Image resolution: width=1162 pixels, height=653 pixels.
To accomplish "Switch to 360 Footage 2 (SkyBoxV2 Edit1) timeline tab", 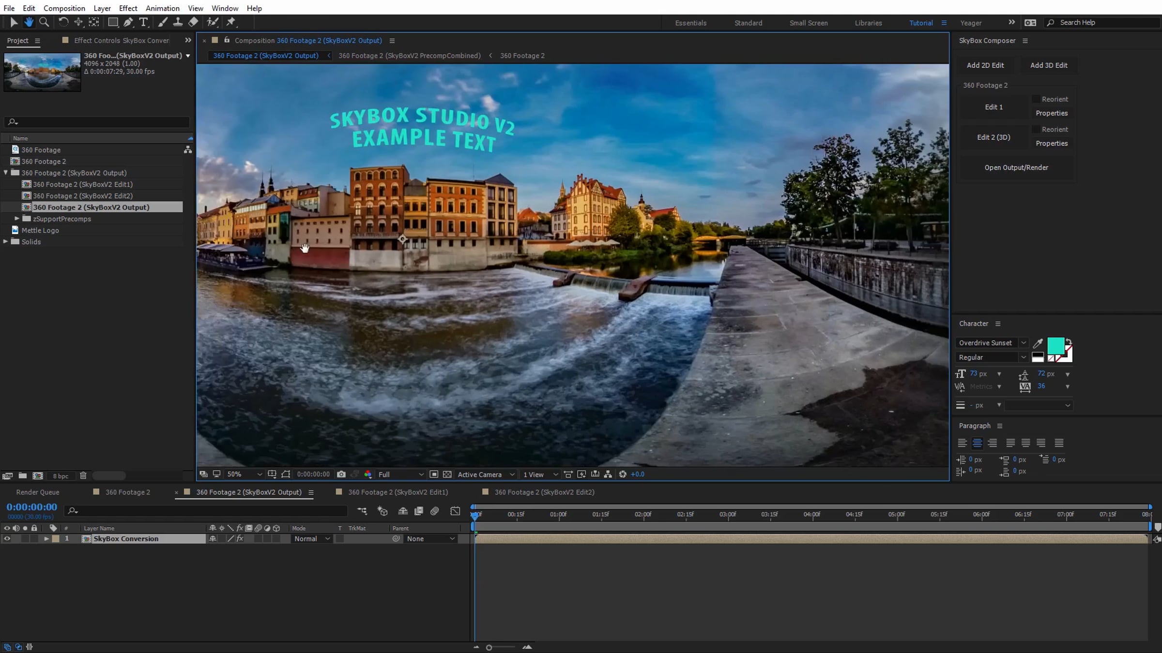I will 398,492.
